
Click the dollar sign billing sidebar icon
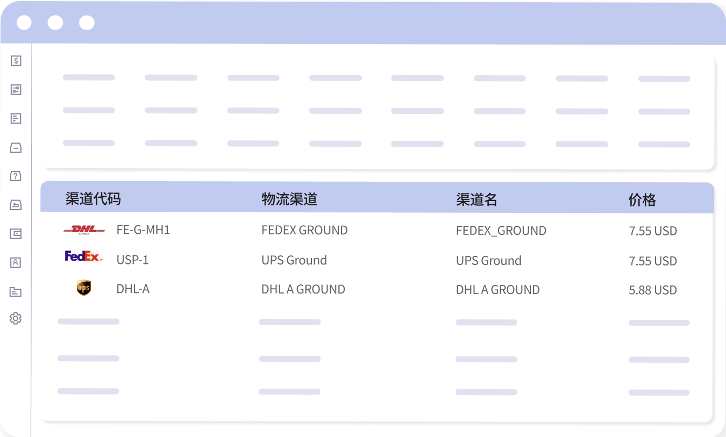coord(16,61)
